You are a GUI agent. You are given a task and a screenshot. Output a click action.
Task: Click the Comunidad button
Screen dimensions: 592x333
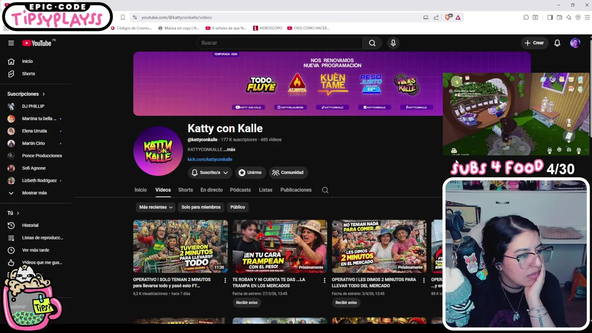point(288,173)
